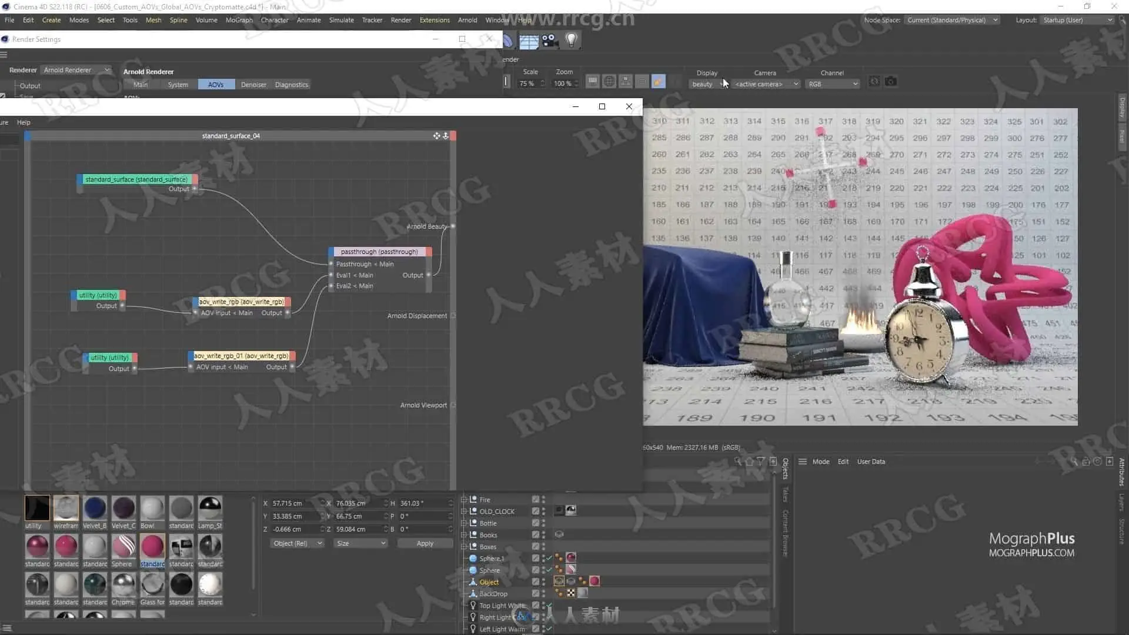Expand the OLD_CLOCK object hierarchy
The image size is (1129, 635).
point(464,511)
